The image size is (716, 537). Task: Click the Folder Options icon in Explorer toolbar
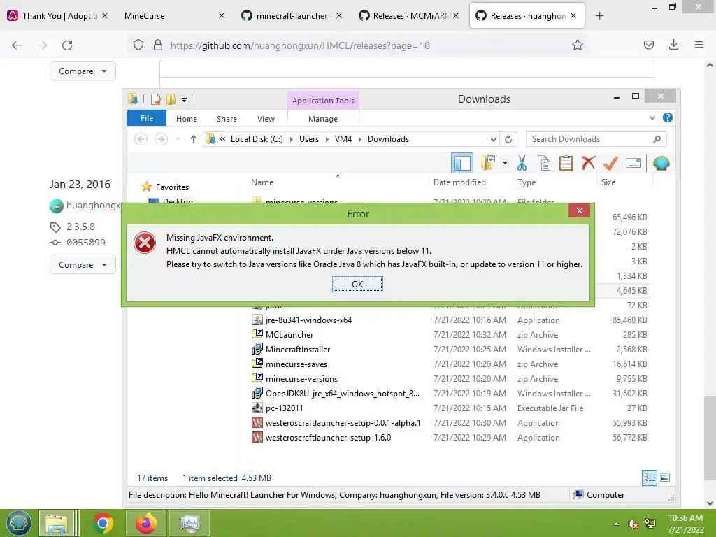(x=488, y=163)
